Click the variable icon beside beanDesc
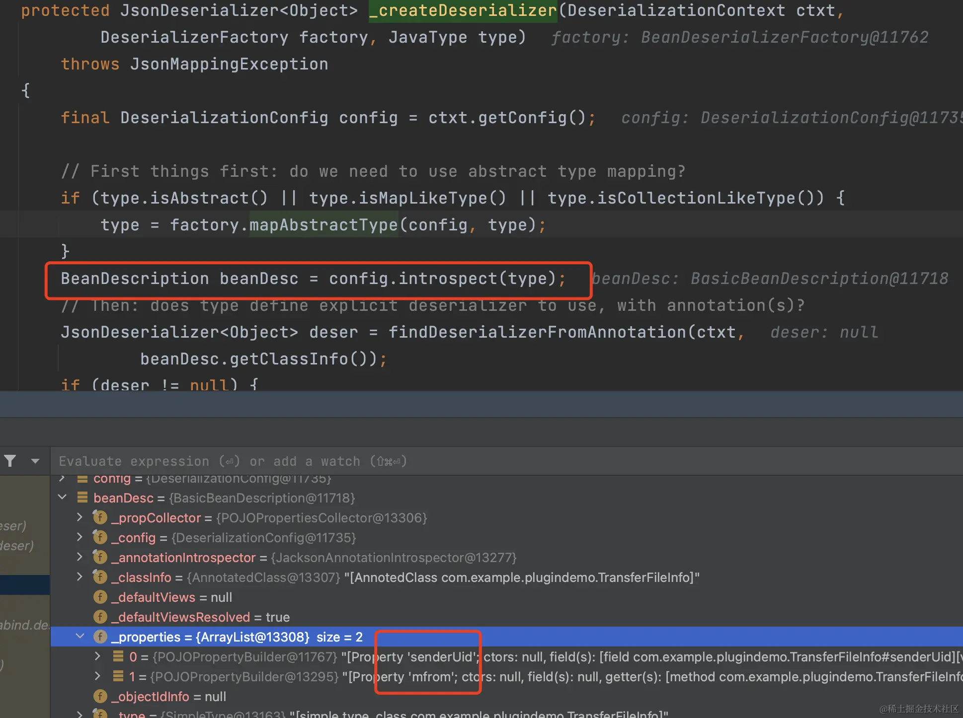This screenshot has height=718, width=963. (x=82, y=498)
